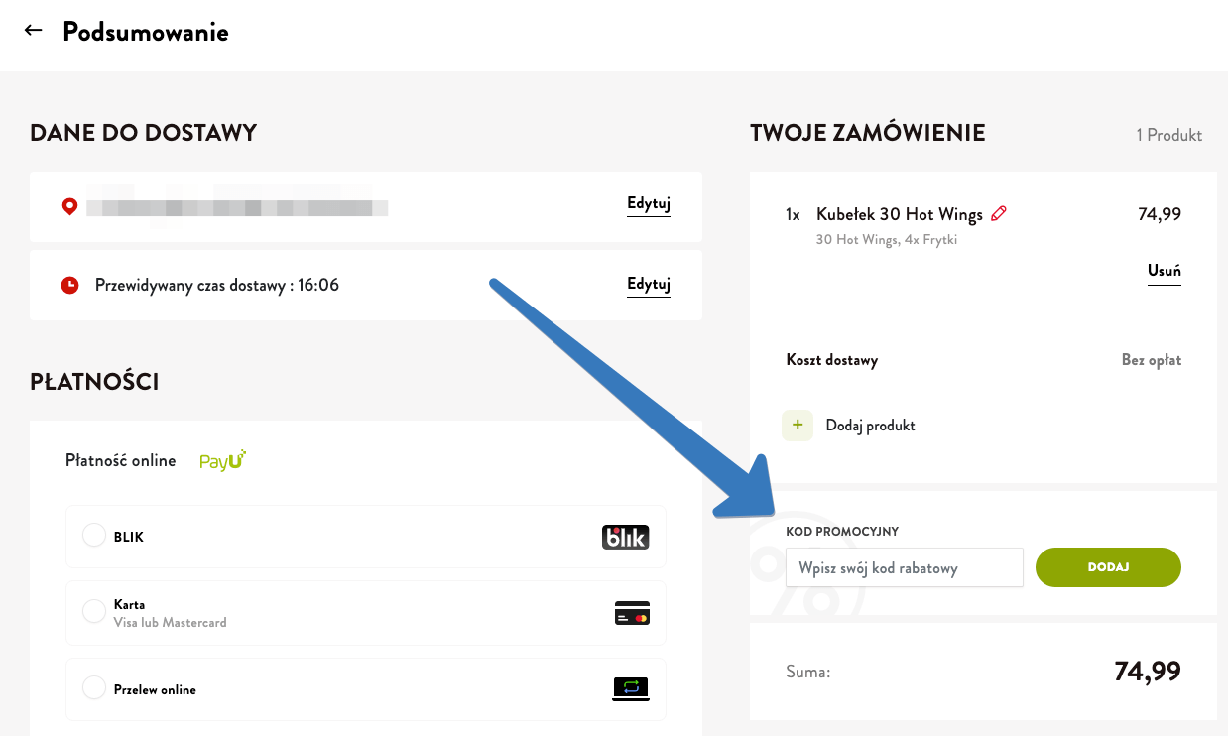Edit the estimated delivery time

[x=649, y=285]
